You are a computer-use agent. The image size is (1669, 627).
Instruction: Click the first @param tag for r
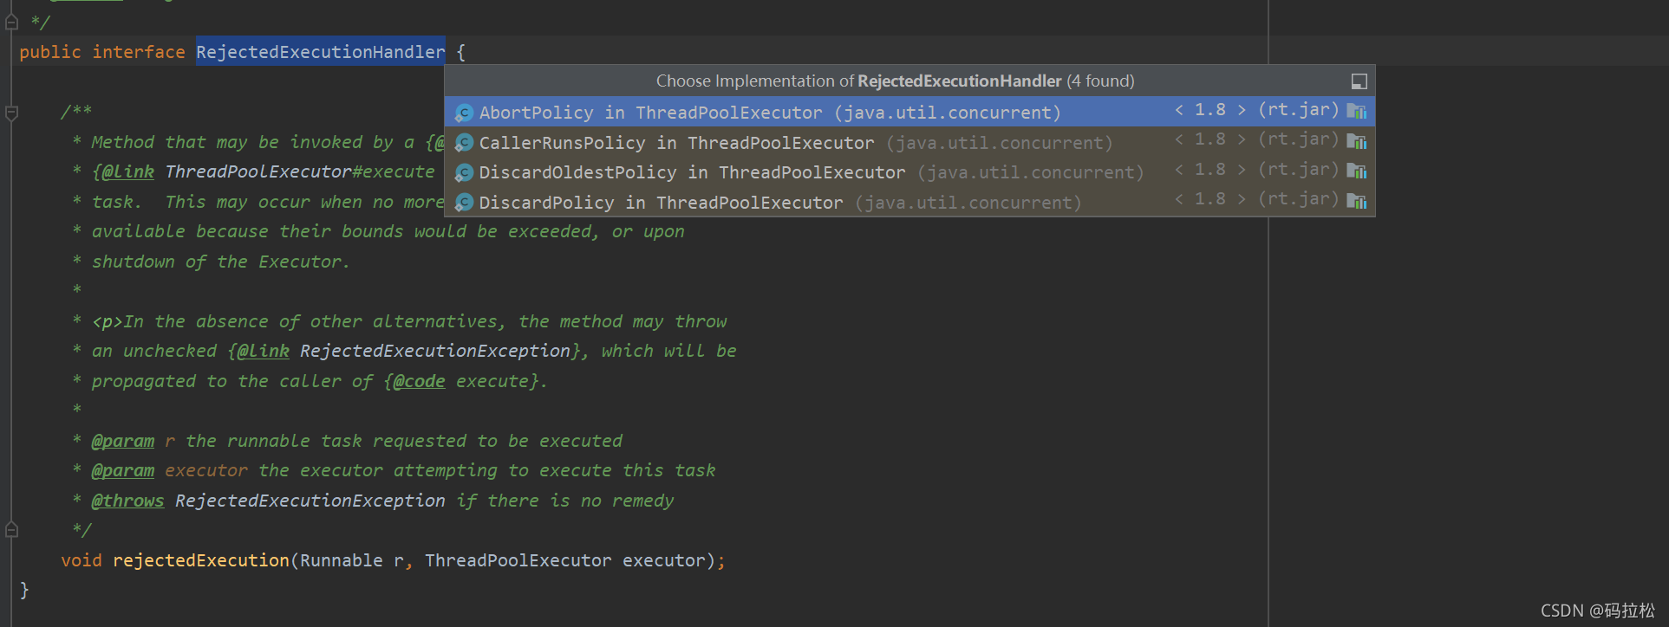click(x=123, y=441)
